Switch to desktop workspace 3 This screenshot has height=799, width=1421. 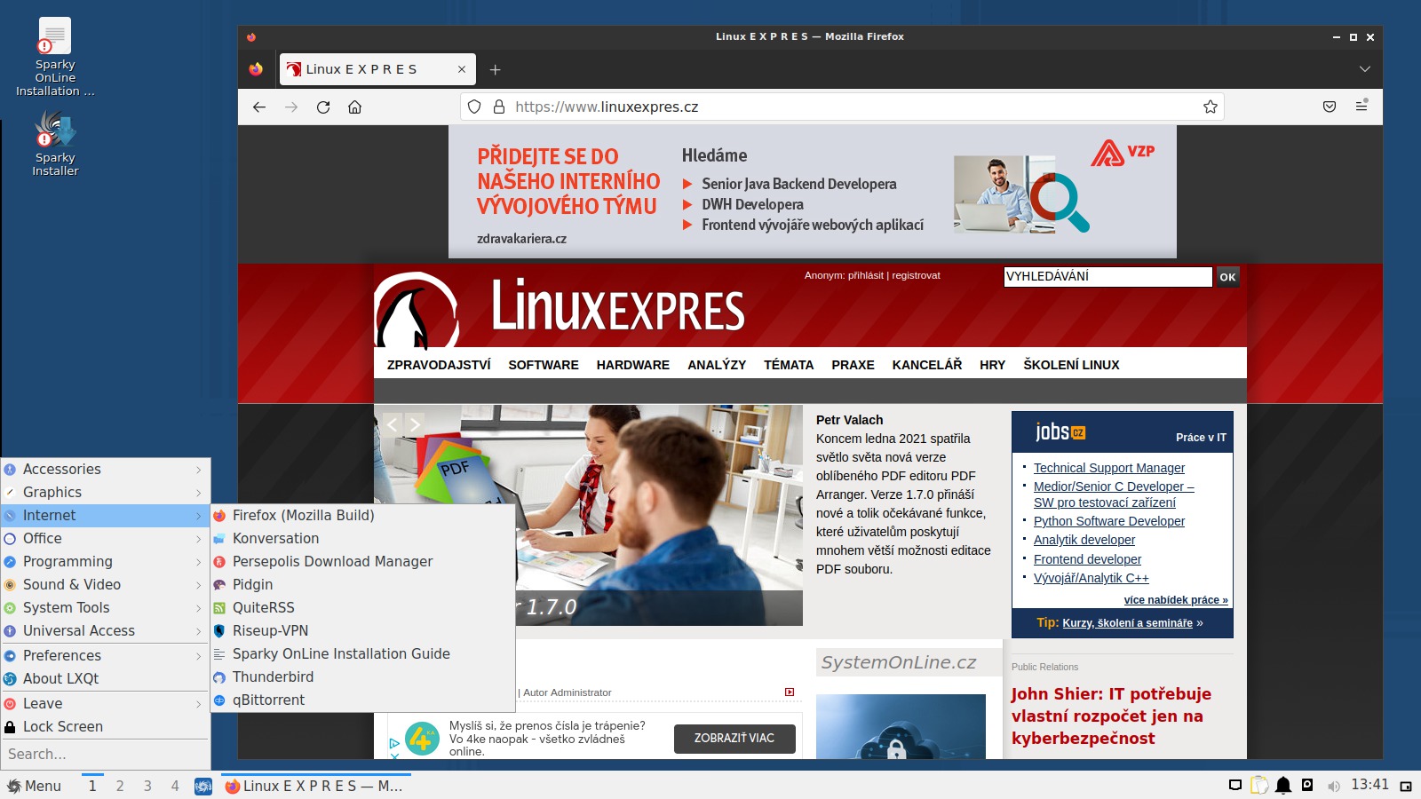(x=147, y=786)
